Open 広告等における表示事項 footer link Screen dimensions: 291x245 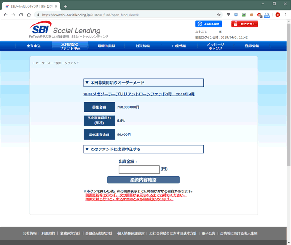(238, 233)
